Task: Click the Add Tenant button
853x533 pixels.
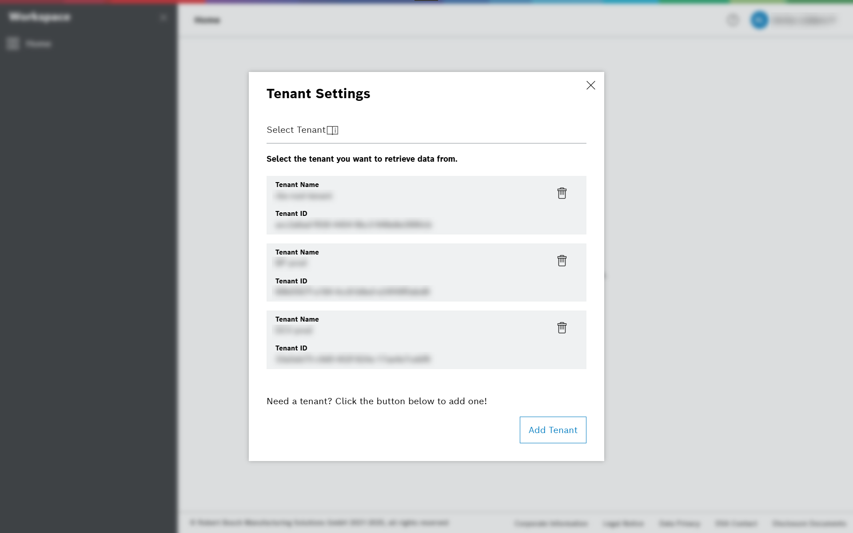Action: click(x=553, y=430)
